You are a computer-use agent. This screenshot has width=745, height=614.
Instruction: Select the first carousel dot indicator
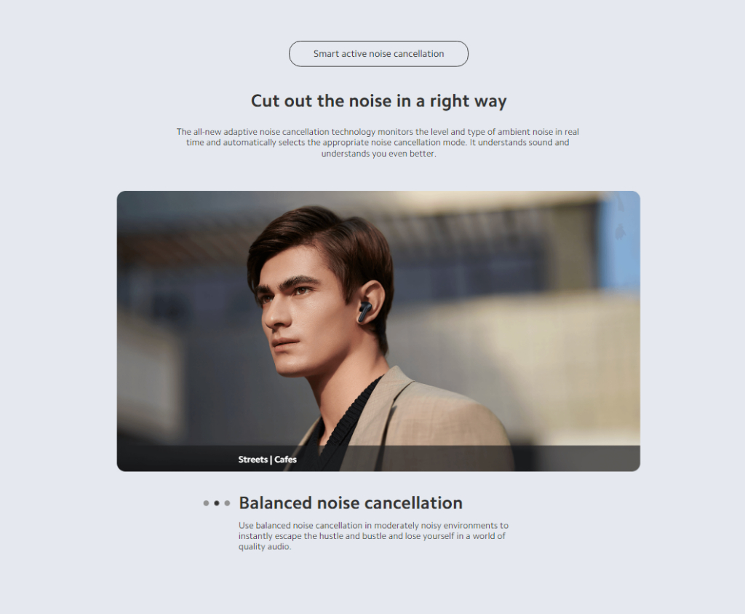coord(206,503)
